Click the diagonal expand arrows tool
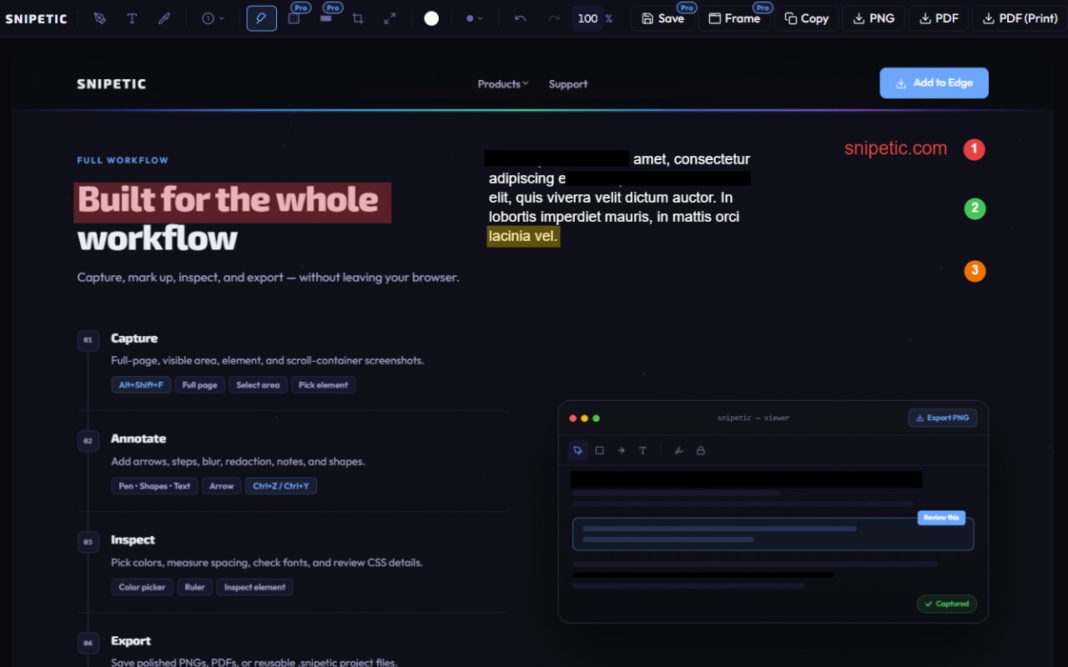Viewport: 1068px width, 667px height. pyautogui.click(x=390, y=18)
